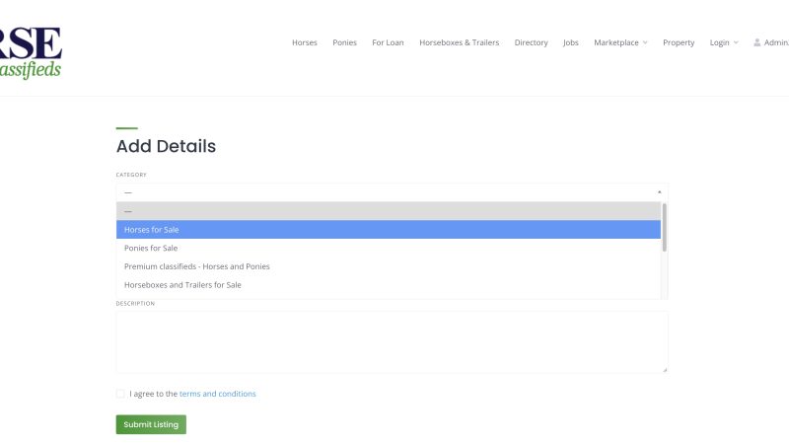Tick the agree to terms checkbox
The height and width of the screenshot is (444, 789).
[120, 394]
